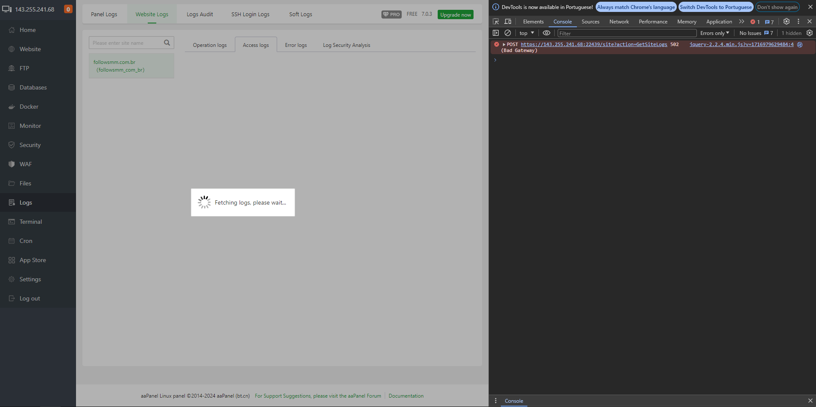Show console sidebar panel icon
The width and height of the screenshot is (816, 407).
(x=496, y=33)
